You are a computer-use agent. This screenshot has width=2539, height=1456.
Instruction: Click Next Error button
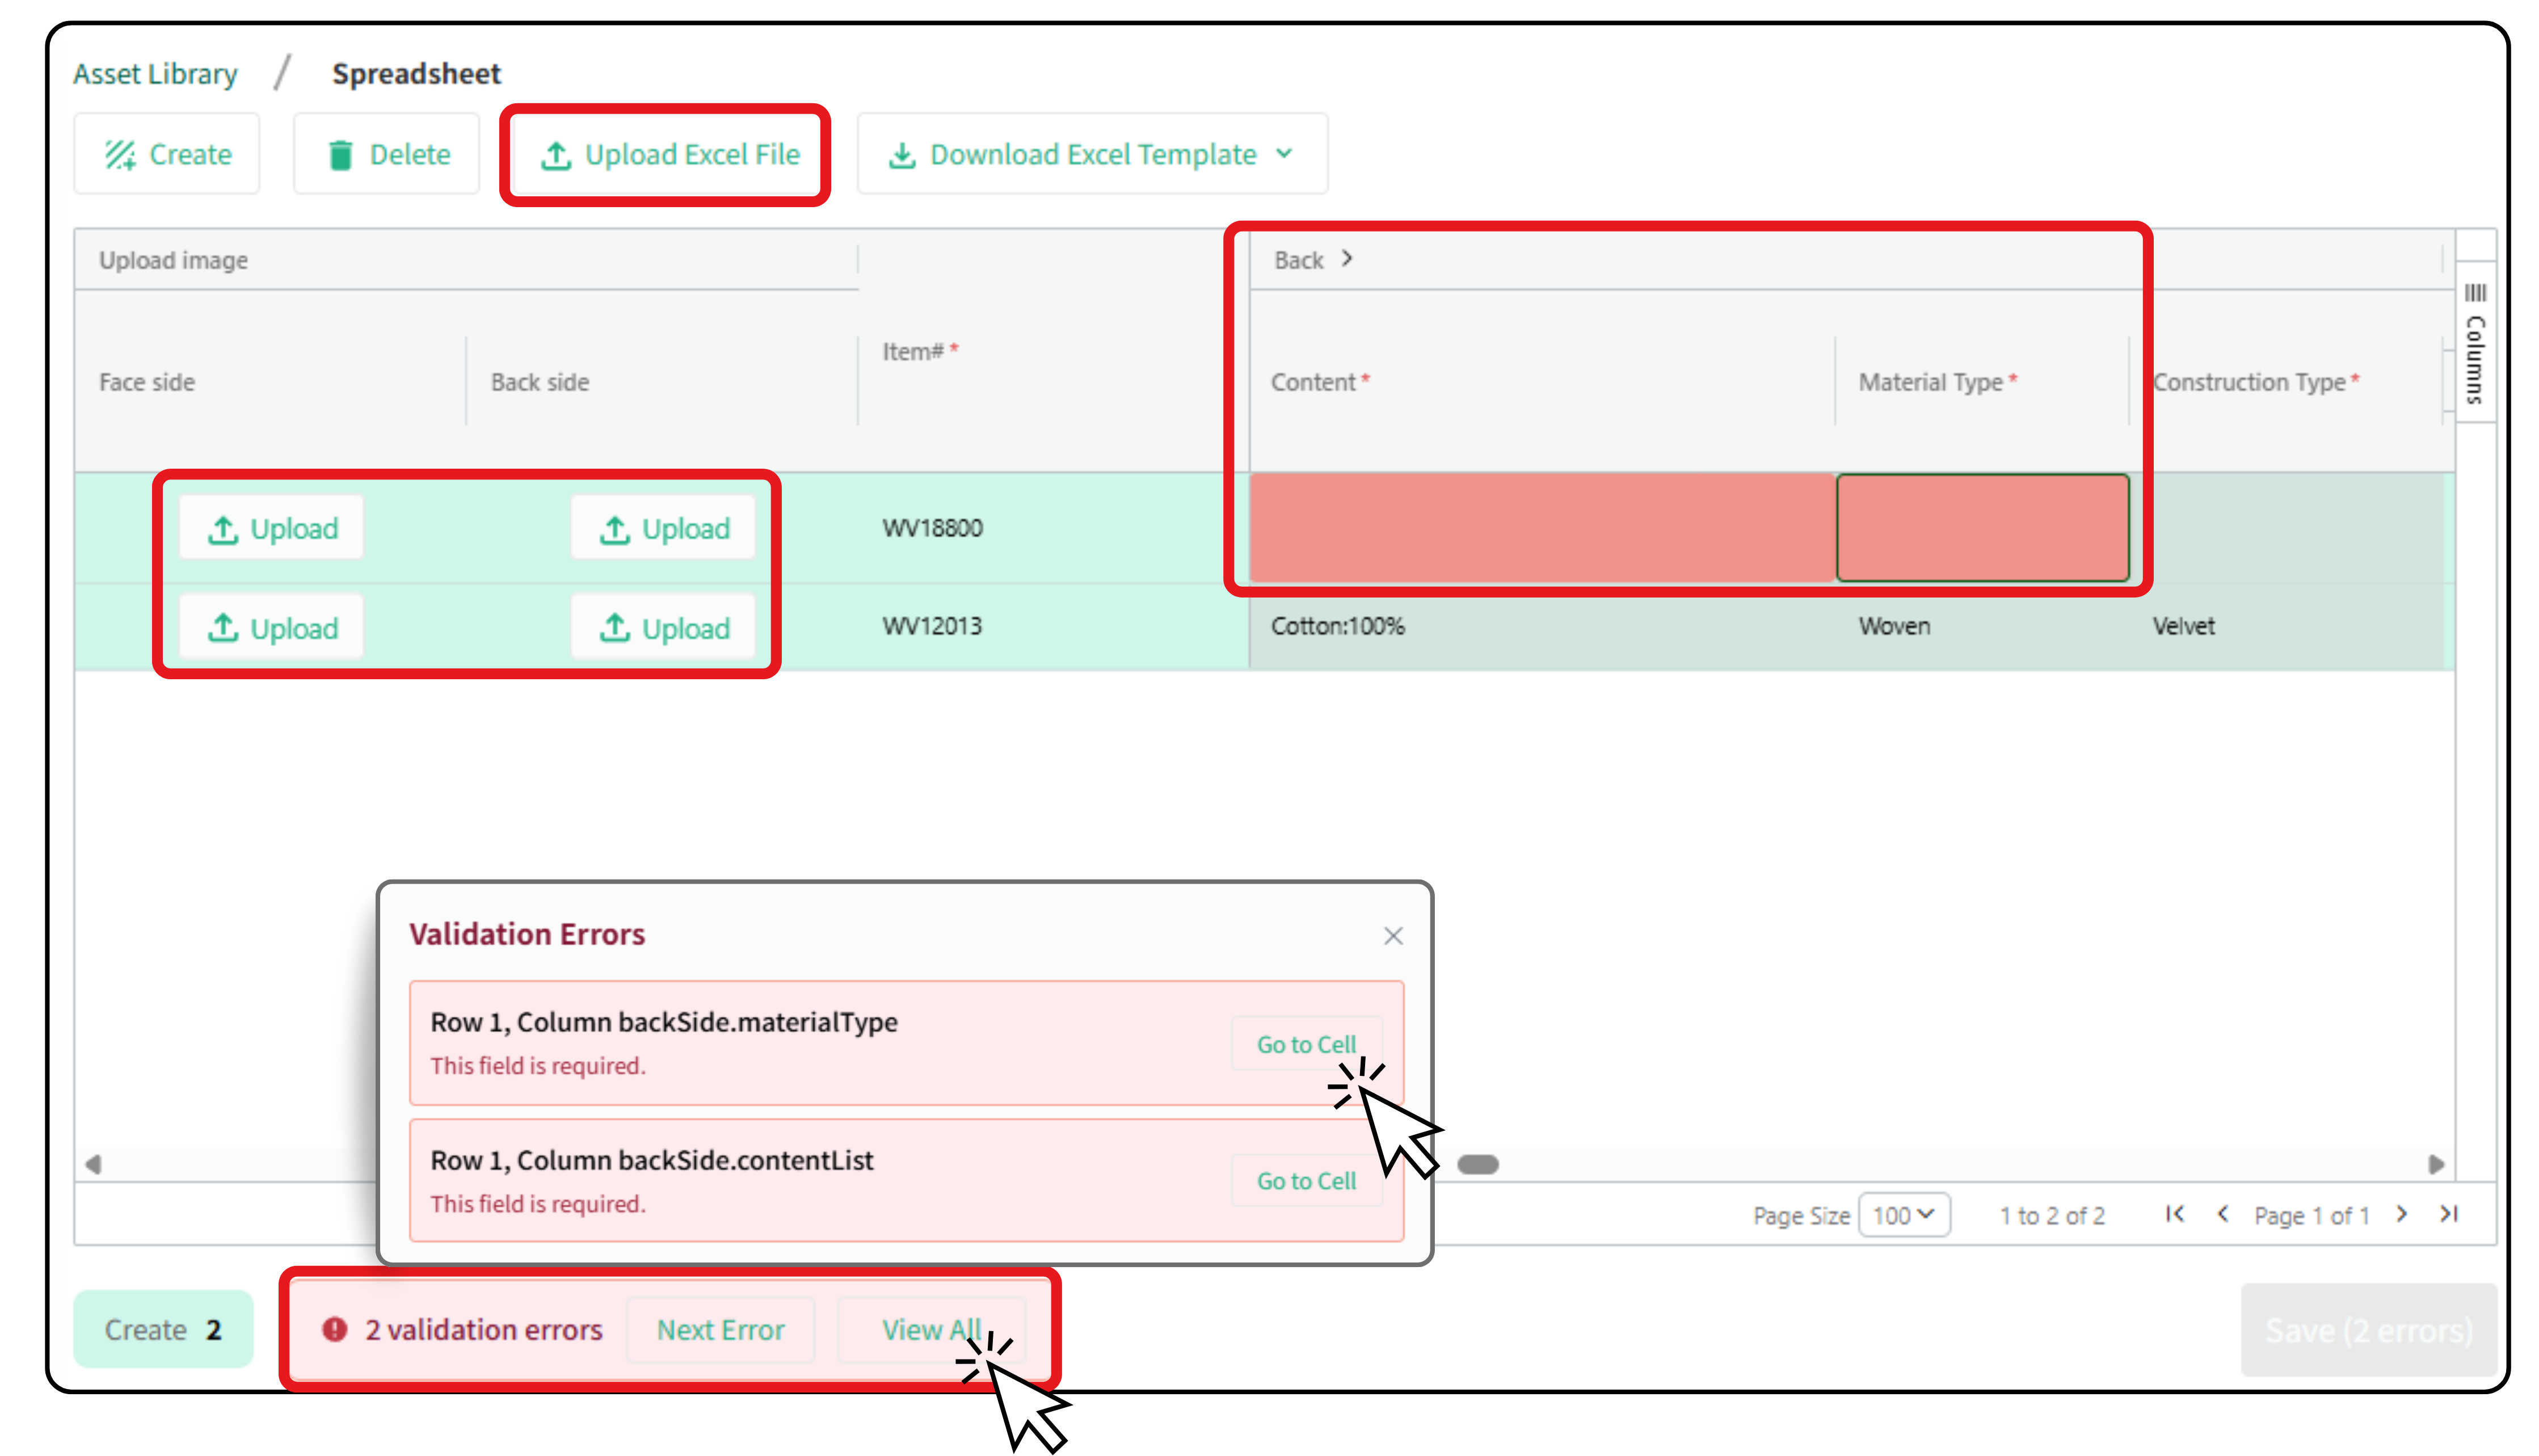pos(720,1330)
